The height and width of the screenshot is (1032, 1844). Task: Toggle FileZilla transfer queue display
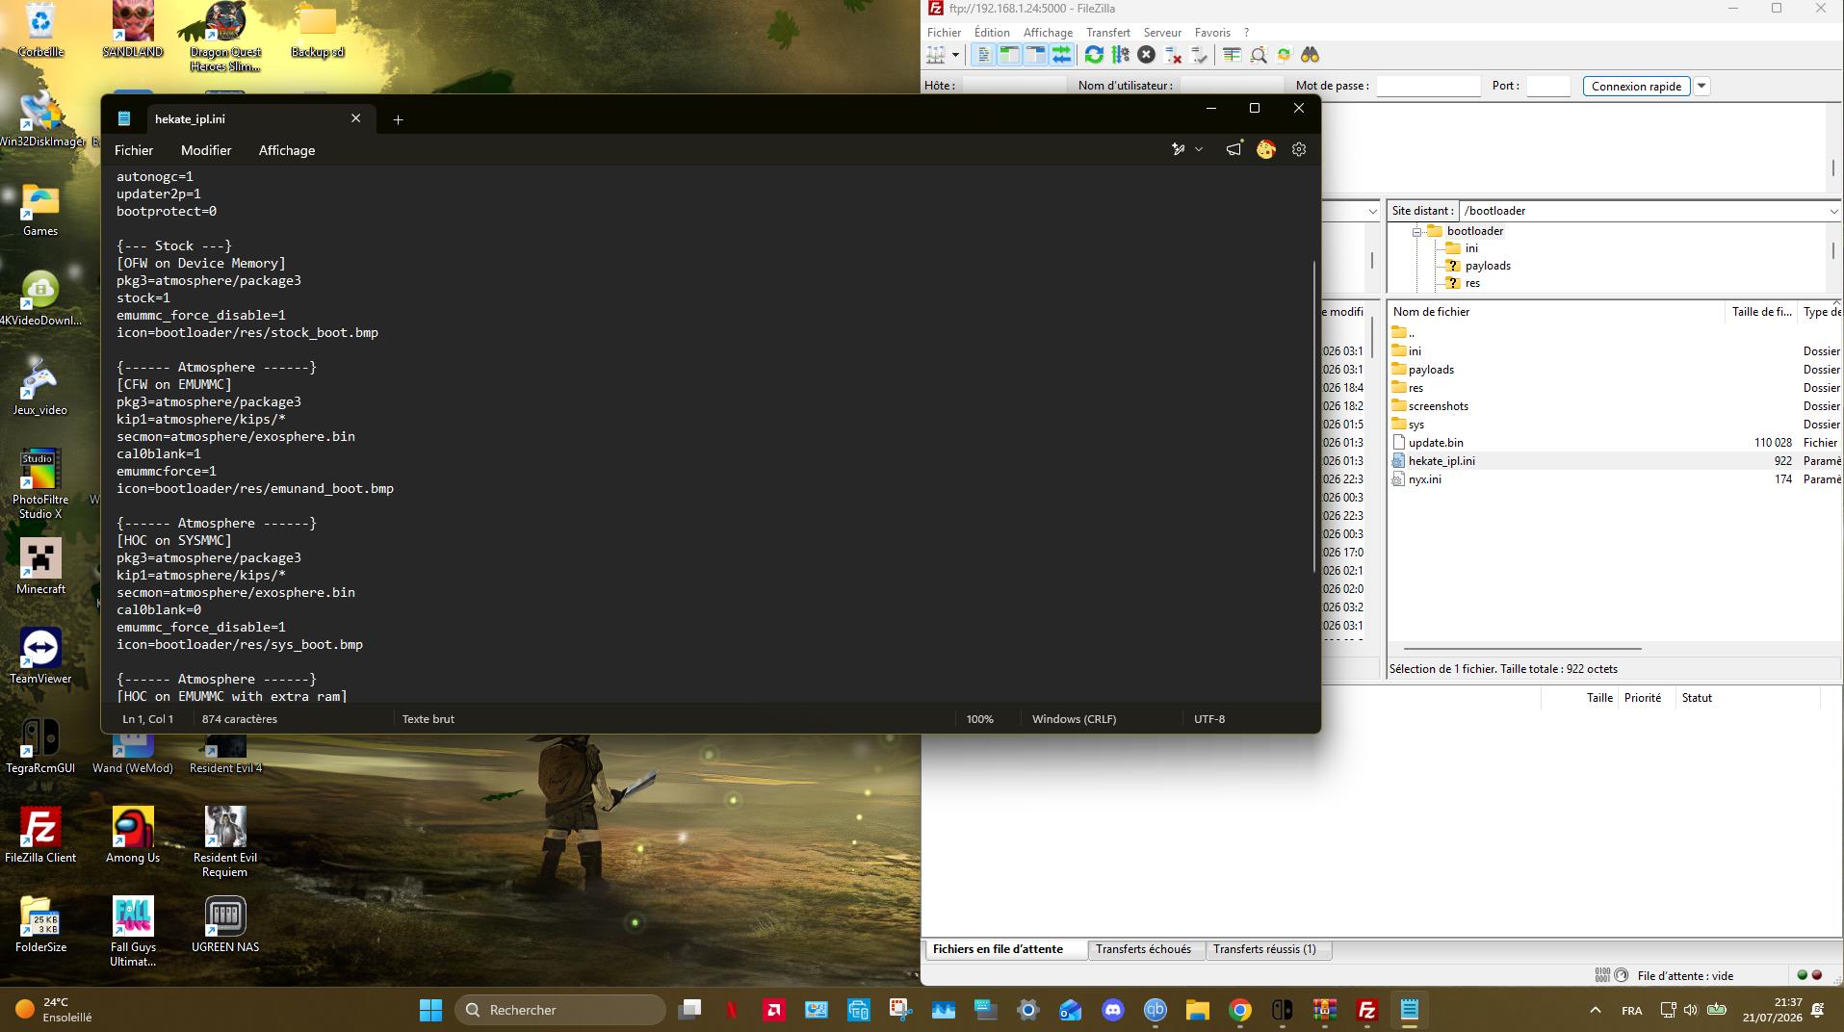[1061, 55]
